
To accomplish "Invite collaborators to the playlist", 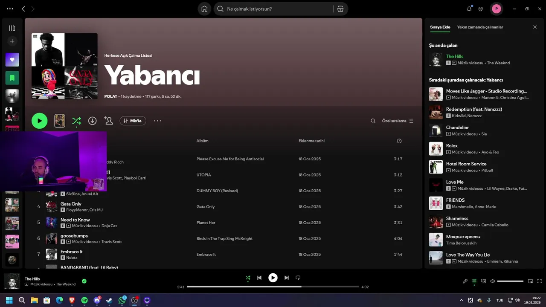I will (x=108, y=121).
